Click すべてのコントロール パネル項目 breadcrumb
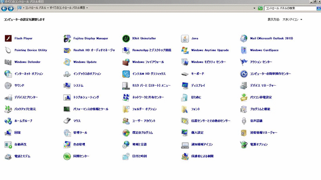321x180 pixels. tap(67, 8)
